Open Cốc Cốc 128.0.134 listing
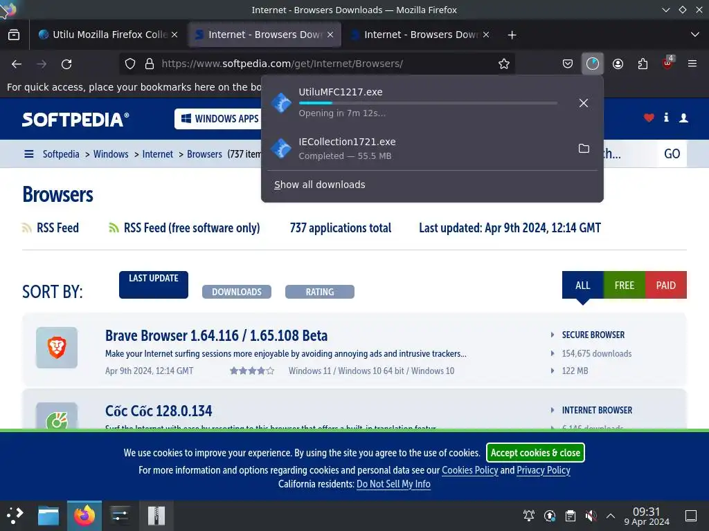709x531 pixels. pos(159,411)
